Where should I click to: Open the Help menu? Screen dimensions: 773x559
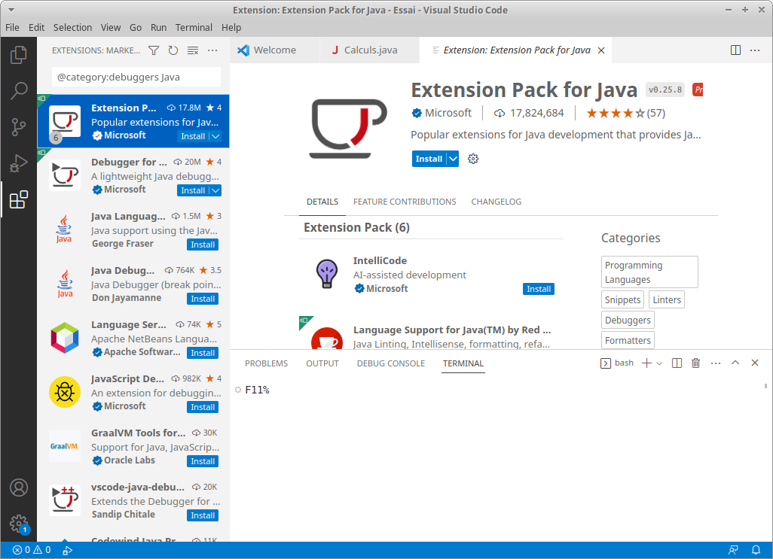click(x=231, y=28)
